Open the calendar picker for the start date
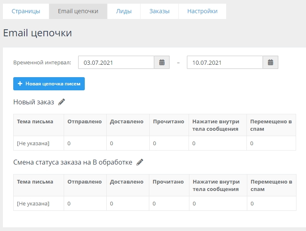306x231 pixels. tap(162, 63)
